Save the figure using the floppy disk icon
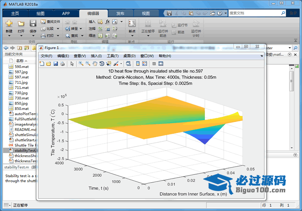The image size is (302, 211). (56, 64)
